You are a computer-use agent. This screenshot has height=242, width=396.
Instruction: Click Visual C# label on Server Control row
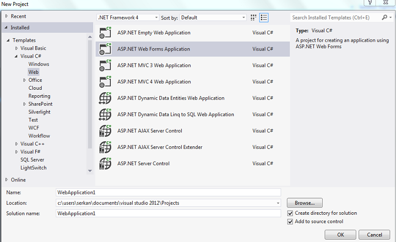(x=263, y=164)
